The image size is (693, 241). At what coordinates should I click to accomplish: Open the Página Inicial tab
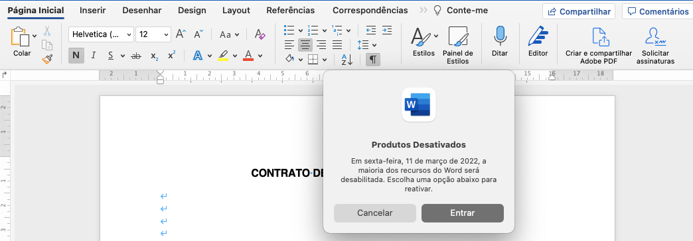[x=37, y=10]
